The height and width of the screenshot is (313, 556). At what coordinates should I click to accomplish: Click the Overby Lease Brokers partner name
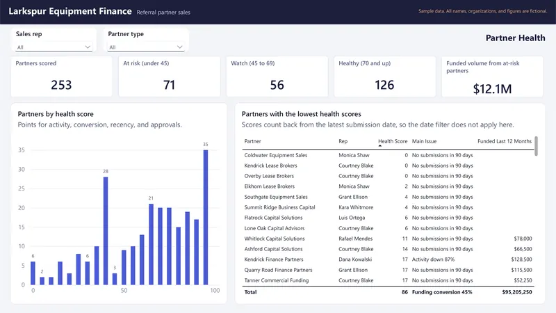pos(269,176)
